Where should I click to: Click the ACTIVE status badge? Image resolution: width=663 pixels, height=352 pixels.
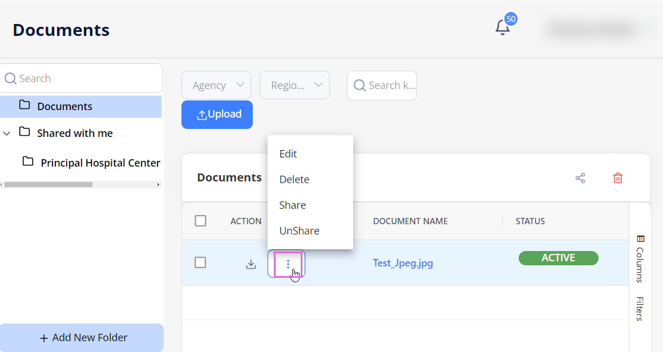click(x=558, y=258)
